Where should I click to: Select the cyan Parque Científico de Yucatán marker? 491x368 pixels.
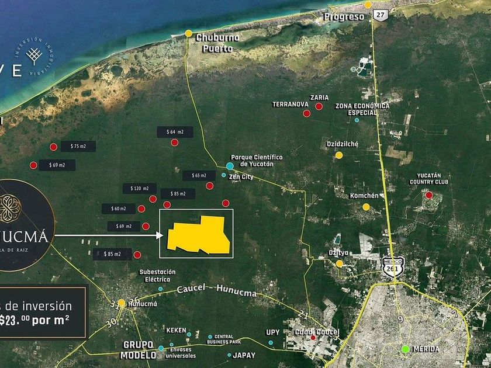pos(230,166)
